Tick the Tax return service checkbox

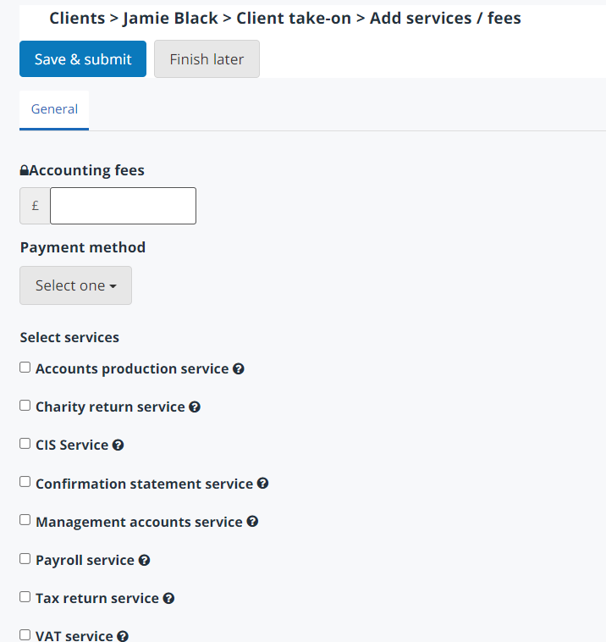(25, 596)
